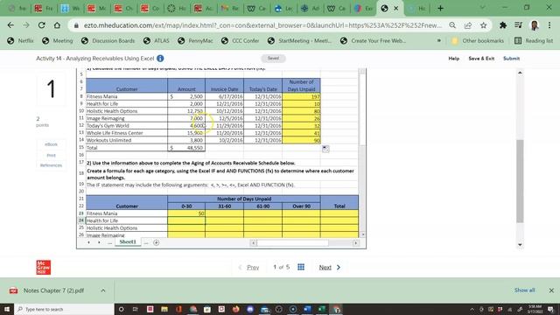
Task: Close the downloads bar with the X
Action: [551, 290]
